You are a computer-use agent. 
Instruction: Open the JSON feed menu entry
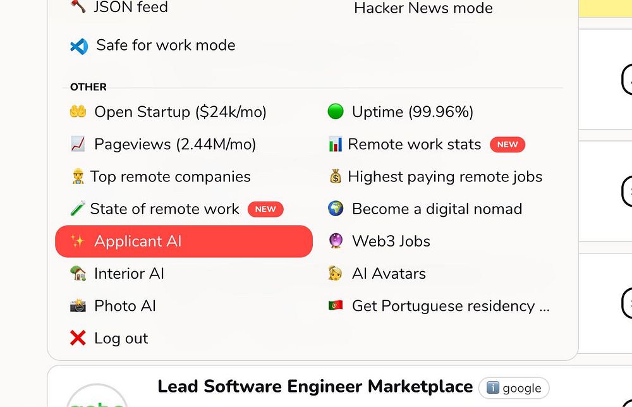coord(130,8)
